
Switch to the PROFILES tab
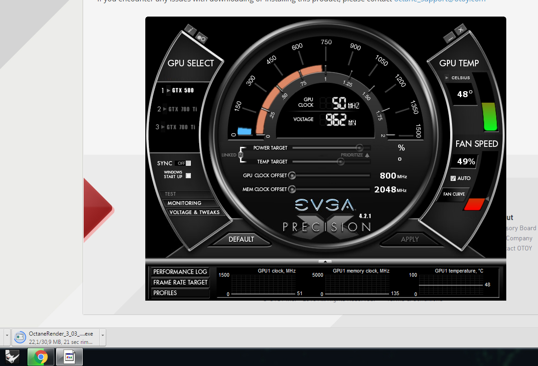point(180,293)
